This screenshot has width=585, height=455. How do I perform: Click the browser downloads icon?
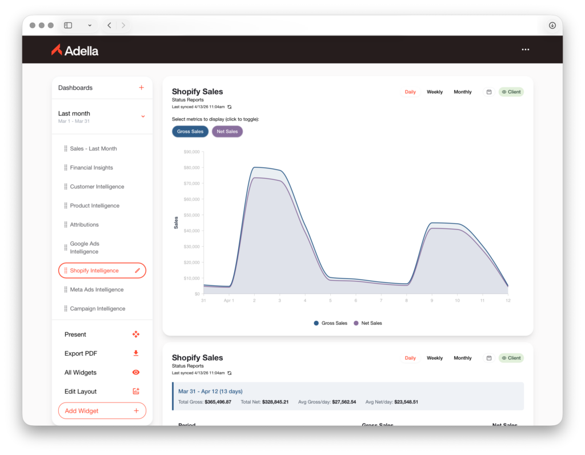click(552, 25)
